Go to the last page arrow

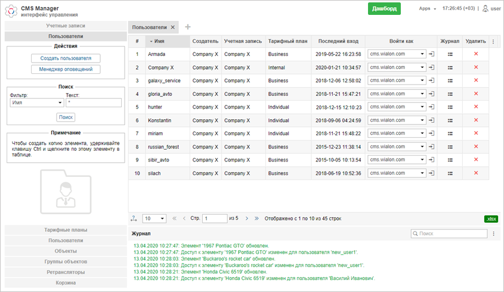(x=257, y=219)
